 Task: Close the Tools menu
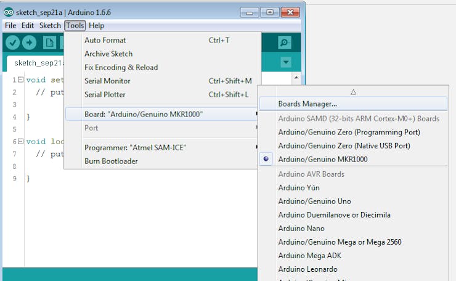tap(75, 26)
